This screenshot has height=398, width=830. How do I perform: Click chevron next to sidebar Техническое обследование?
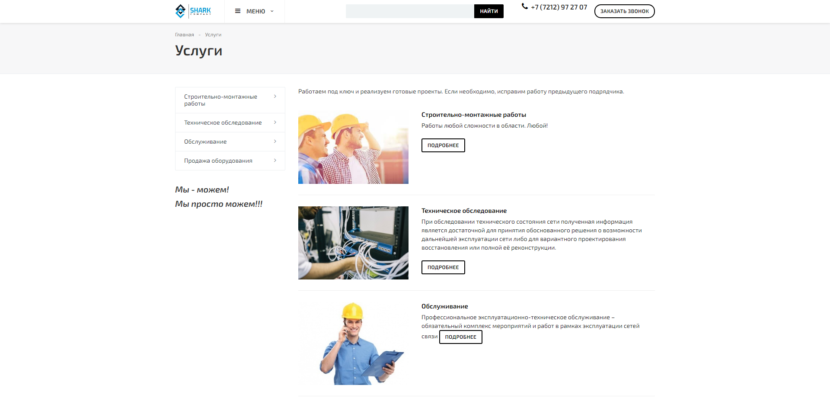[x=275, y=122]
